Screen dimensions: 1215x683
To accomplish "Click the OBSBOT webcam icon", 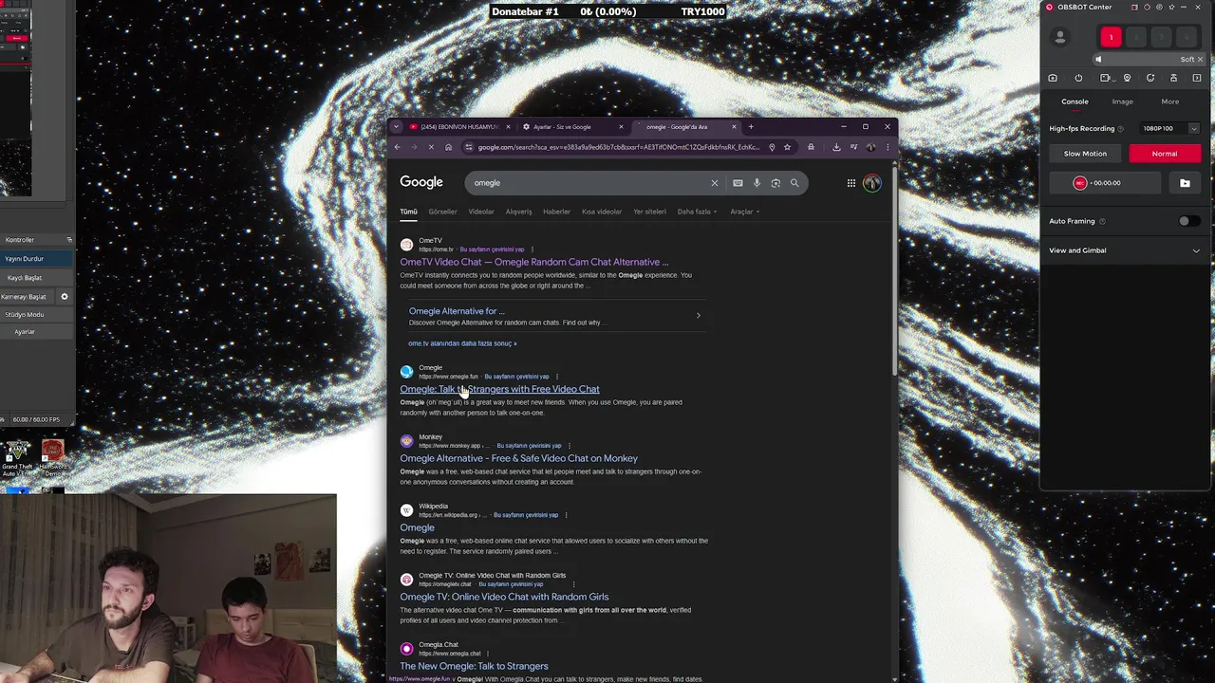I will (1127, 78).
